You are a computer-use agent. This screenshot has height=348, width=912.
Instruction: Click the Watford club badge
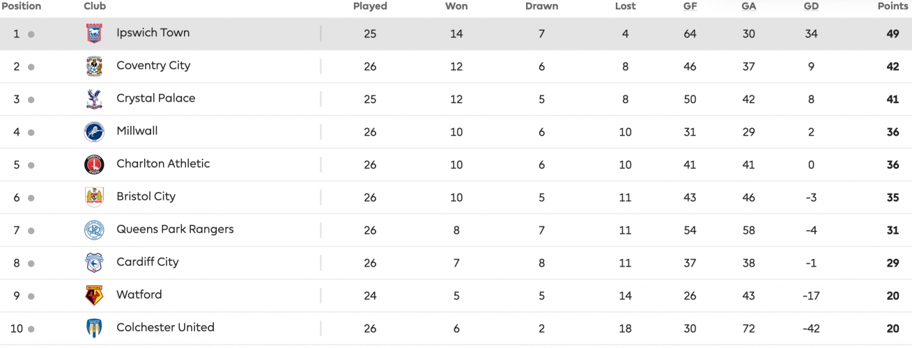tap(94, 295)
